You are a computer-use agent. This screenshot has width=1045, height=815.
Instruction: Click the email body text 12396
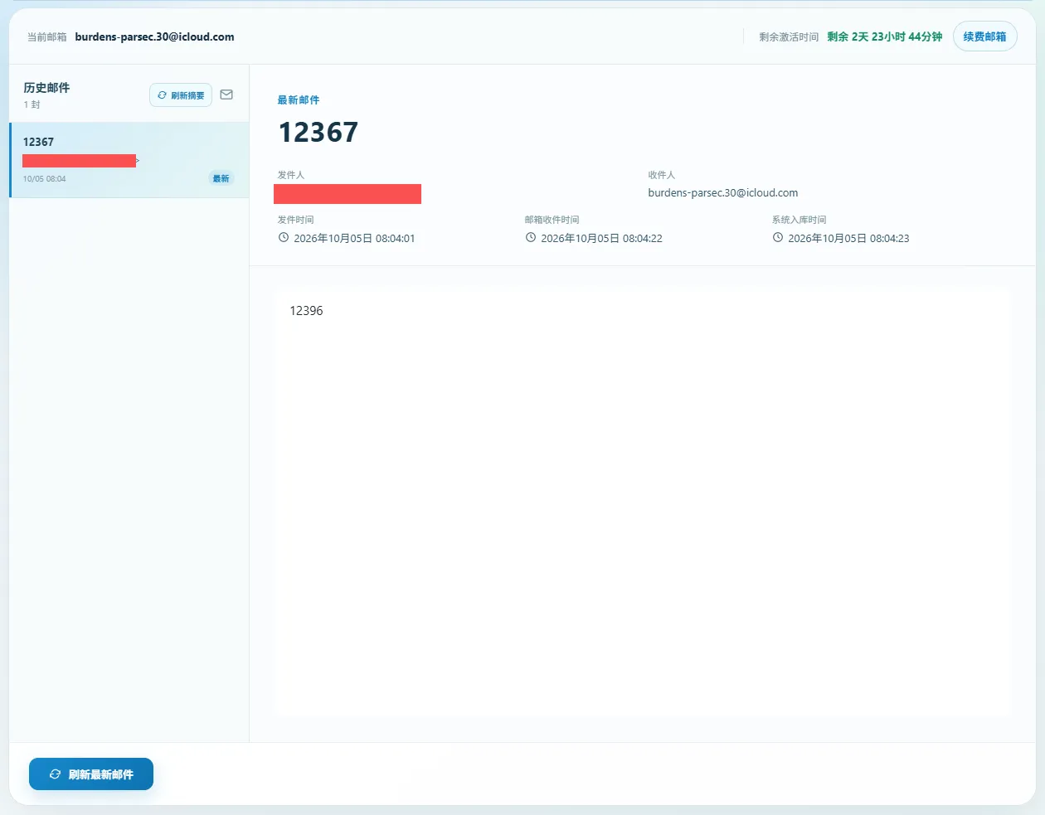[x=306, y=311]
